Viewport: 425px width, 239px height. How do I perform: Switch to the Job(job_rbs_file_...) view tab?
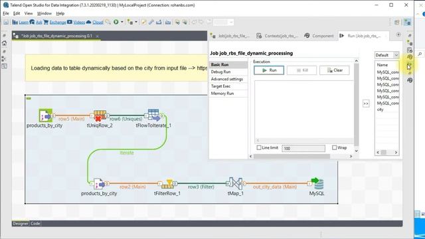click(x=230, y=36)
